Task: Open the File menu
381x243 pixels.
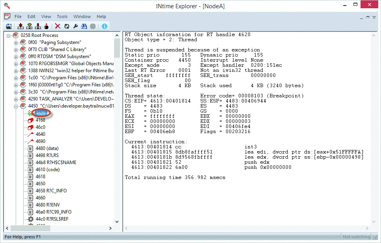Action: (18, 16)
